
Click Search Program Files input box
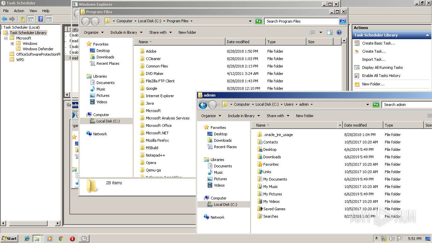pyautogui.click(x=301, y=21)
